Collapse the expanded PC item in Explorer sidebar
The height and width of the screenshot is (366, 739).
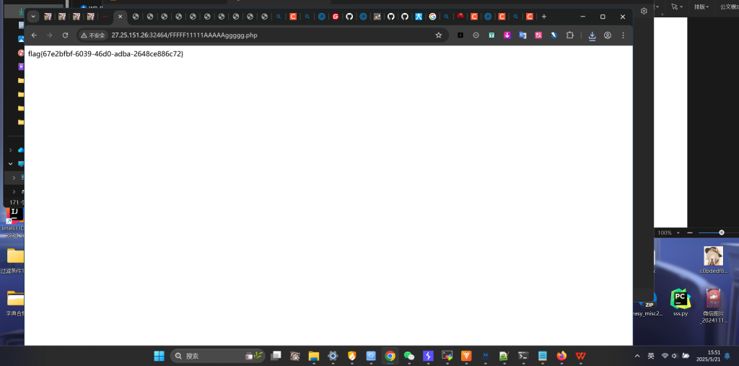[10, 164]
